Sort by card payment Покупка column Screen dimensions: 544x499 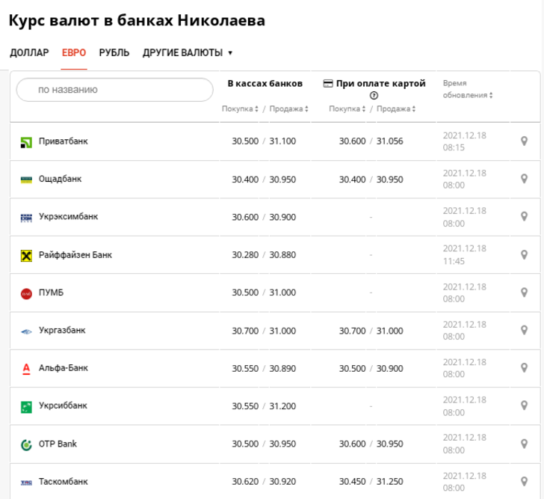[347, 108]
